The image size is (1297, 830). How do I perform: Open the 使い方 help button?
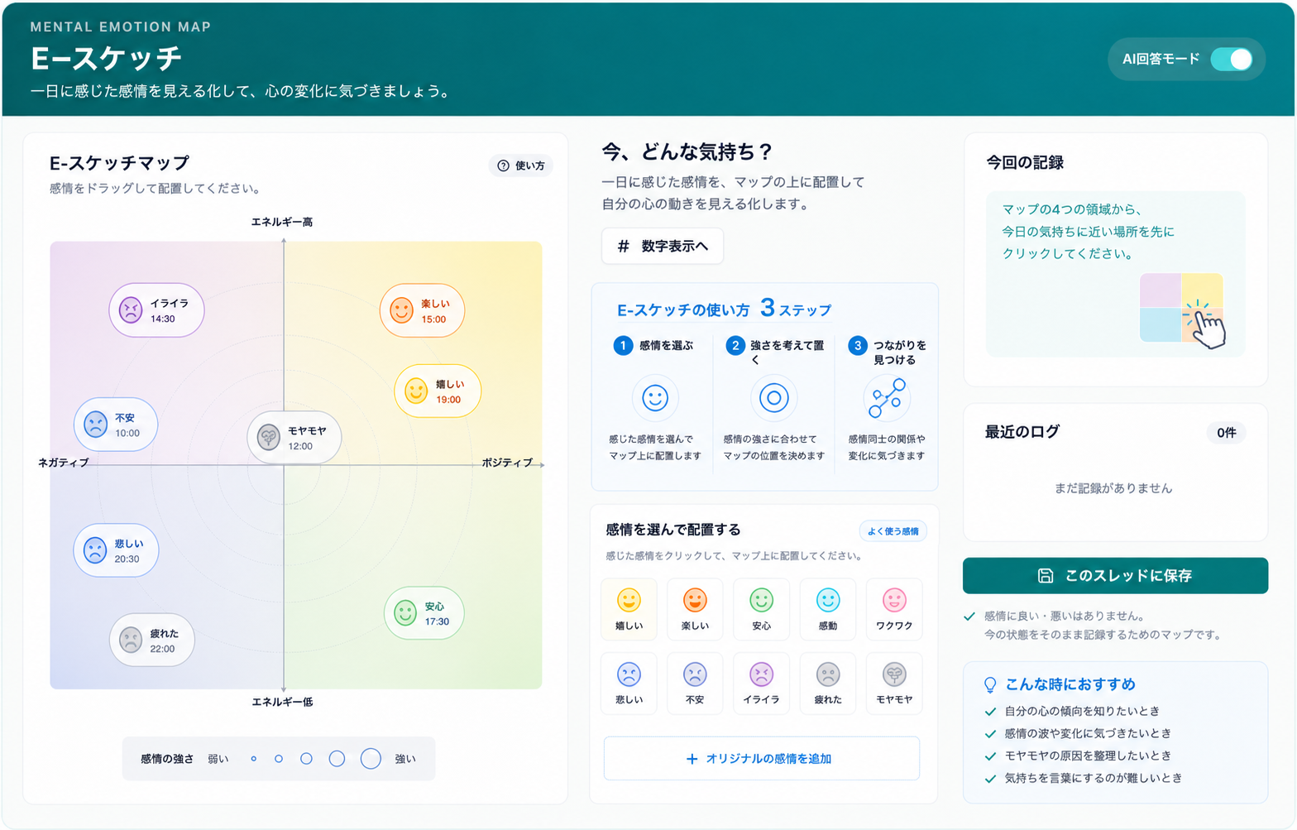(521, 166)
